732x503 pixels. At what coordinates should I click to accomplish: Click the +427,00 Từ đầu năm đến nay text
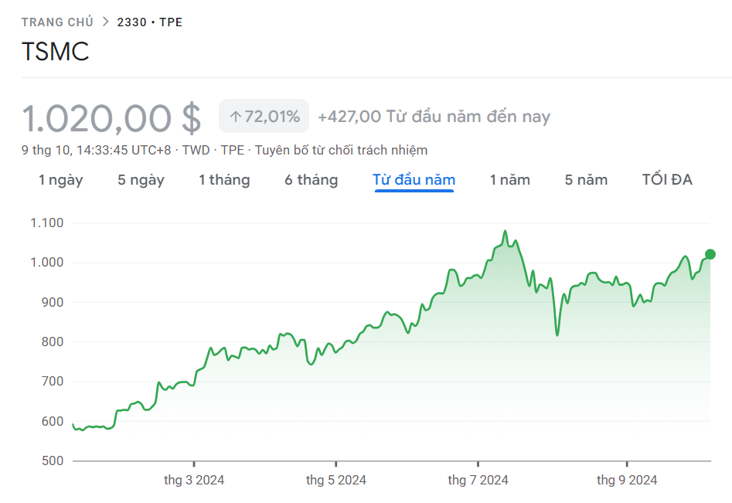pyautogui.click(x=434, y=116)
